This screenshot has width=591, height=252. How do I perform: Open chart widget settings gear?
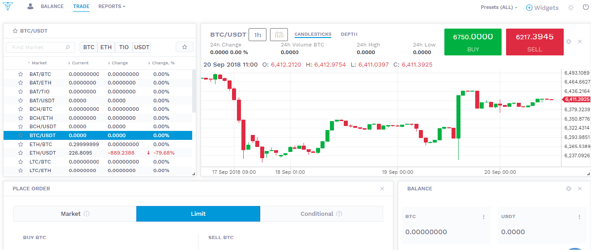tap(569, 42)
